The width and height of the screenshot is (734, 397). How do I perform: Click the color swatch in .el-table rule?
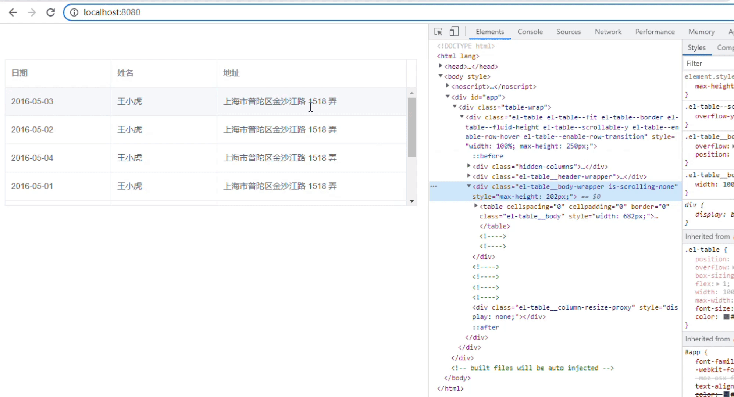(x=726, y=316)
